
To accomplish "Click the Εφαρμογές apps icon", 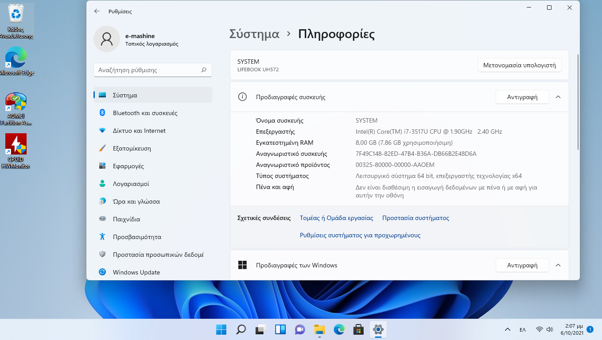I will tap(102, 166).
